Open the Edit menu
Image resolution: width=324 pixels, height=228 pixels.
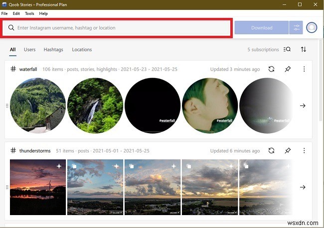tap(16, 13)
